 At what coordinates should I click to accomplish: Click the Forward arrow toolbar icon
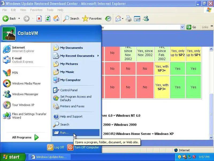26,19
